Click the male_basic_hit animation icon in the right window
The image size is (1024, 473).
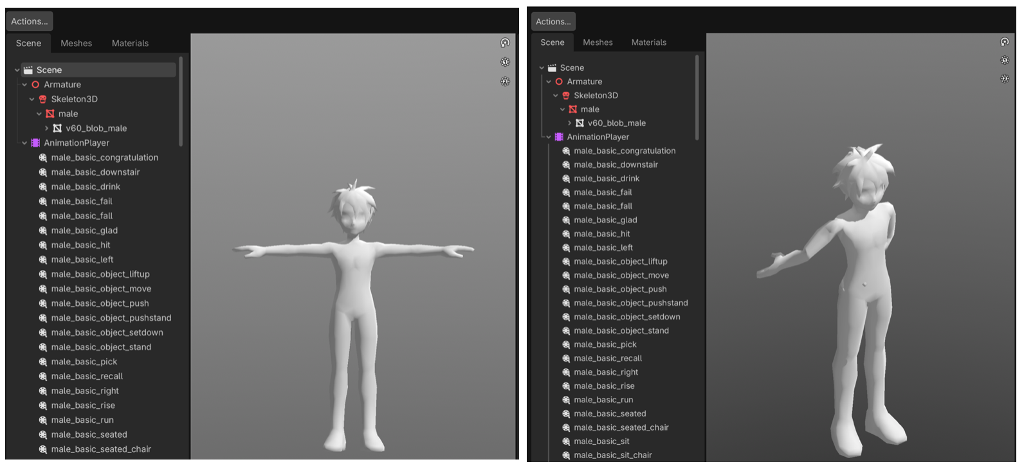[566, 234]
